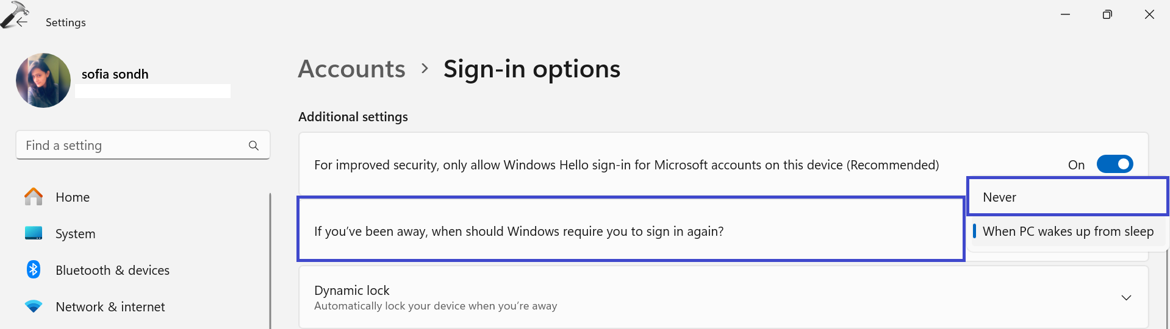Restore down the Settings window
The image size is (1170, 329).
click(x=1107, y=14)
